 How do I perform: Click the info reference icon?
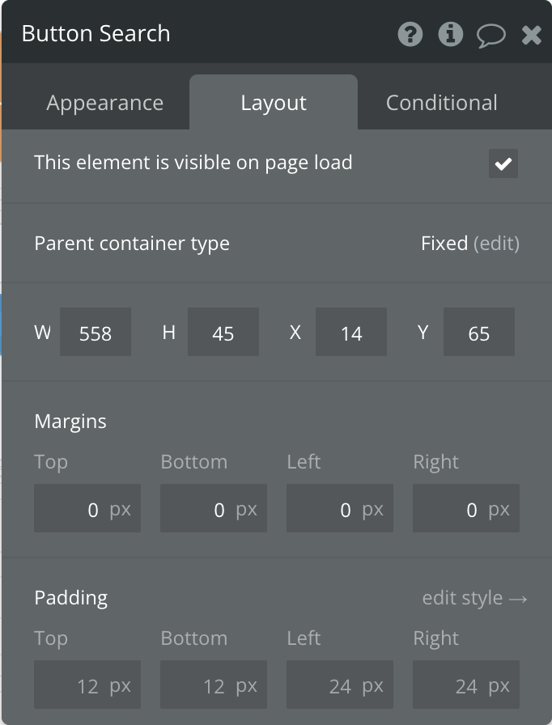tap(451, 34)
